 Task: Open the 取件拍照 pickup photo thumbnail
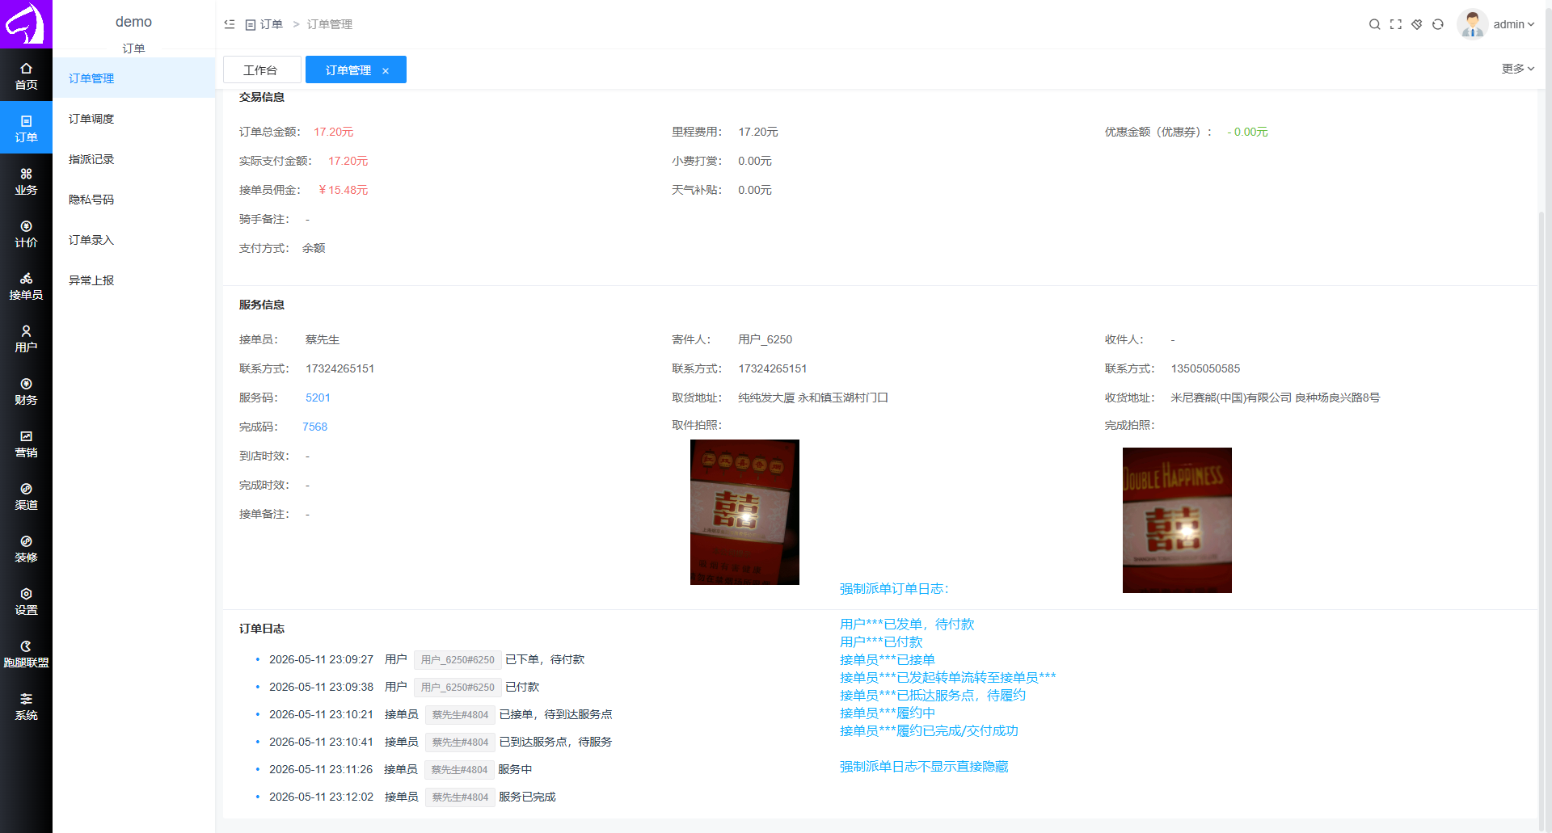[x=744, y=512]
